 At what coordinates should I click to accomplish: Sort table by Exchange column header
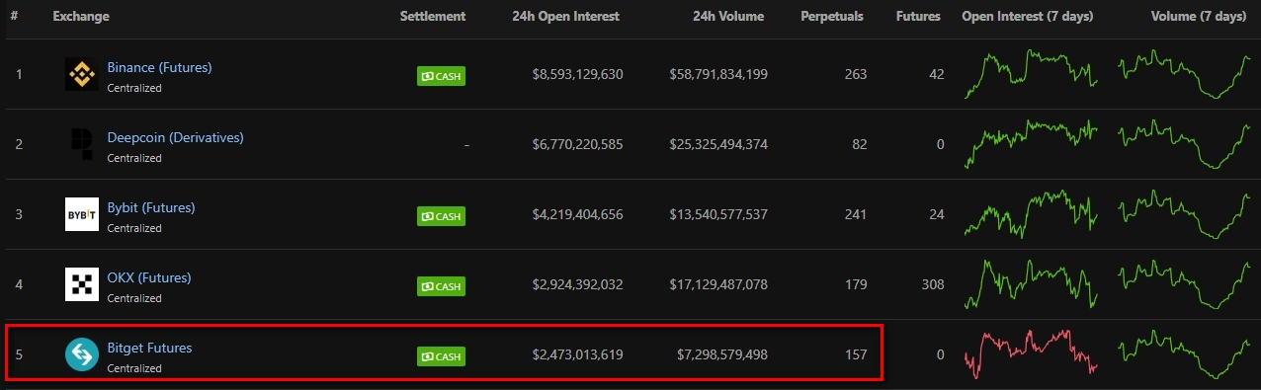pyautogui.click(x=81, y=17)
